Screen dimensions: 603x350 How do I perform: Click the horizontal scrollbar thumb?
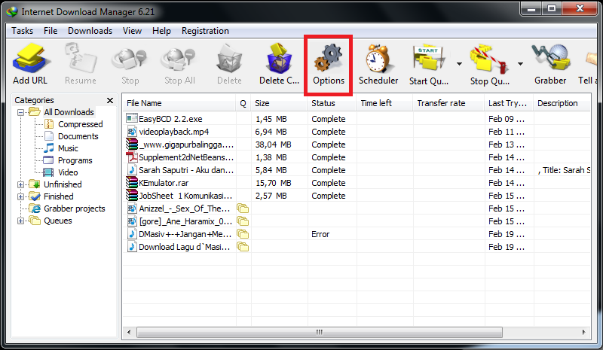pyautogui.click(x=319, y=332)
